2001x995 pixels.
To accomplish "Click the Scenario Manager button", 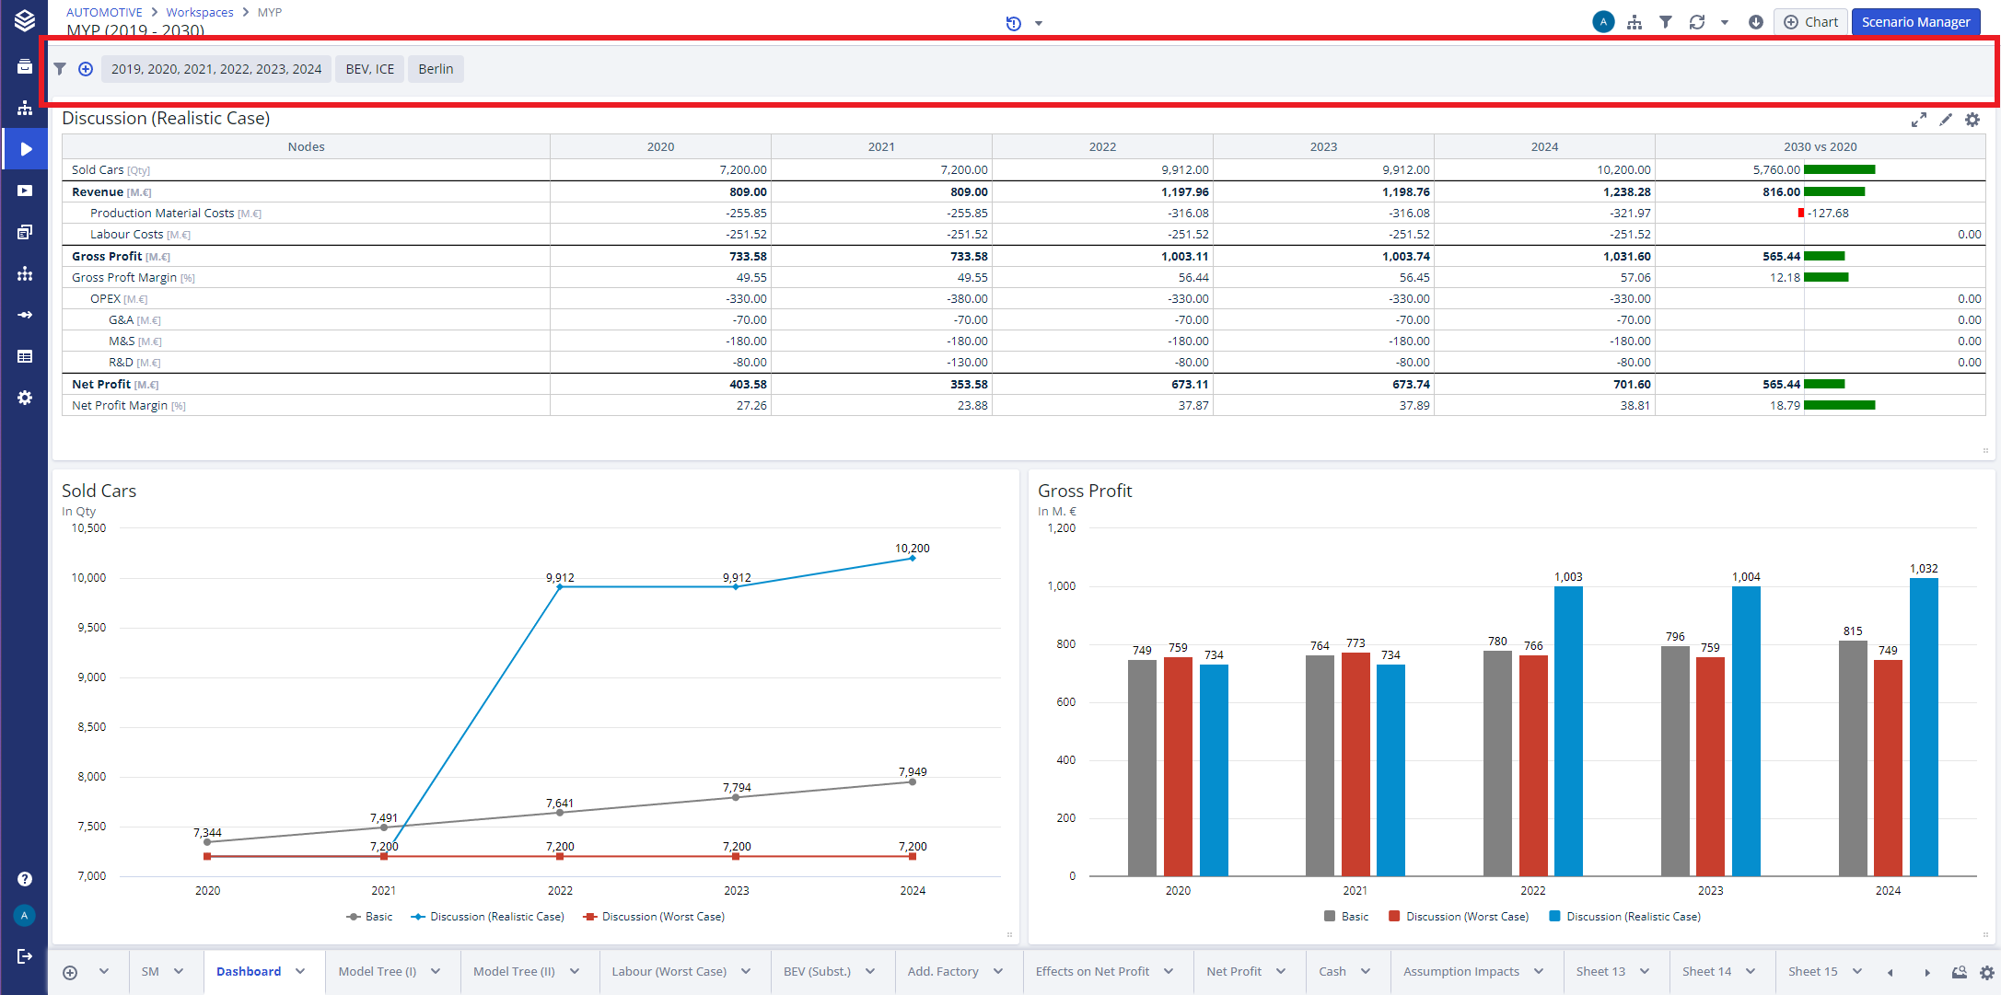I will [x=1915, y=22].
